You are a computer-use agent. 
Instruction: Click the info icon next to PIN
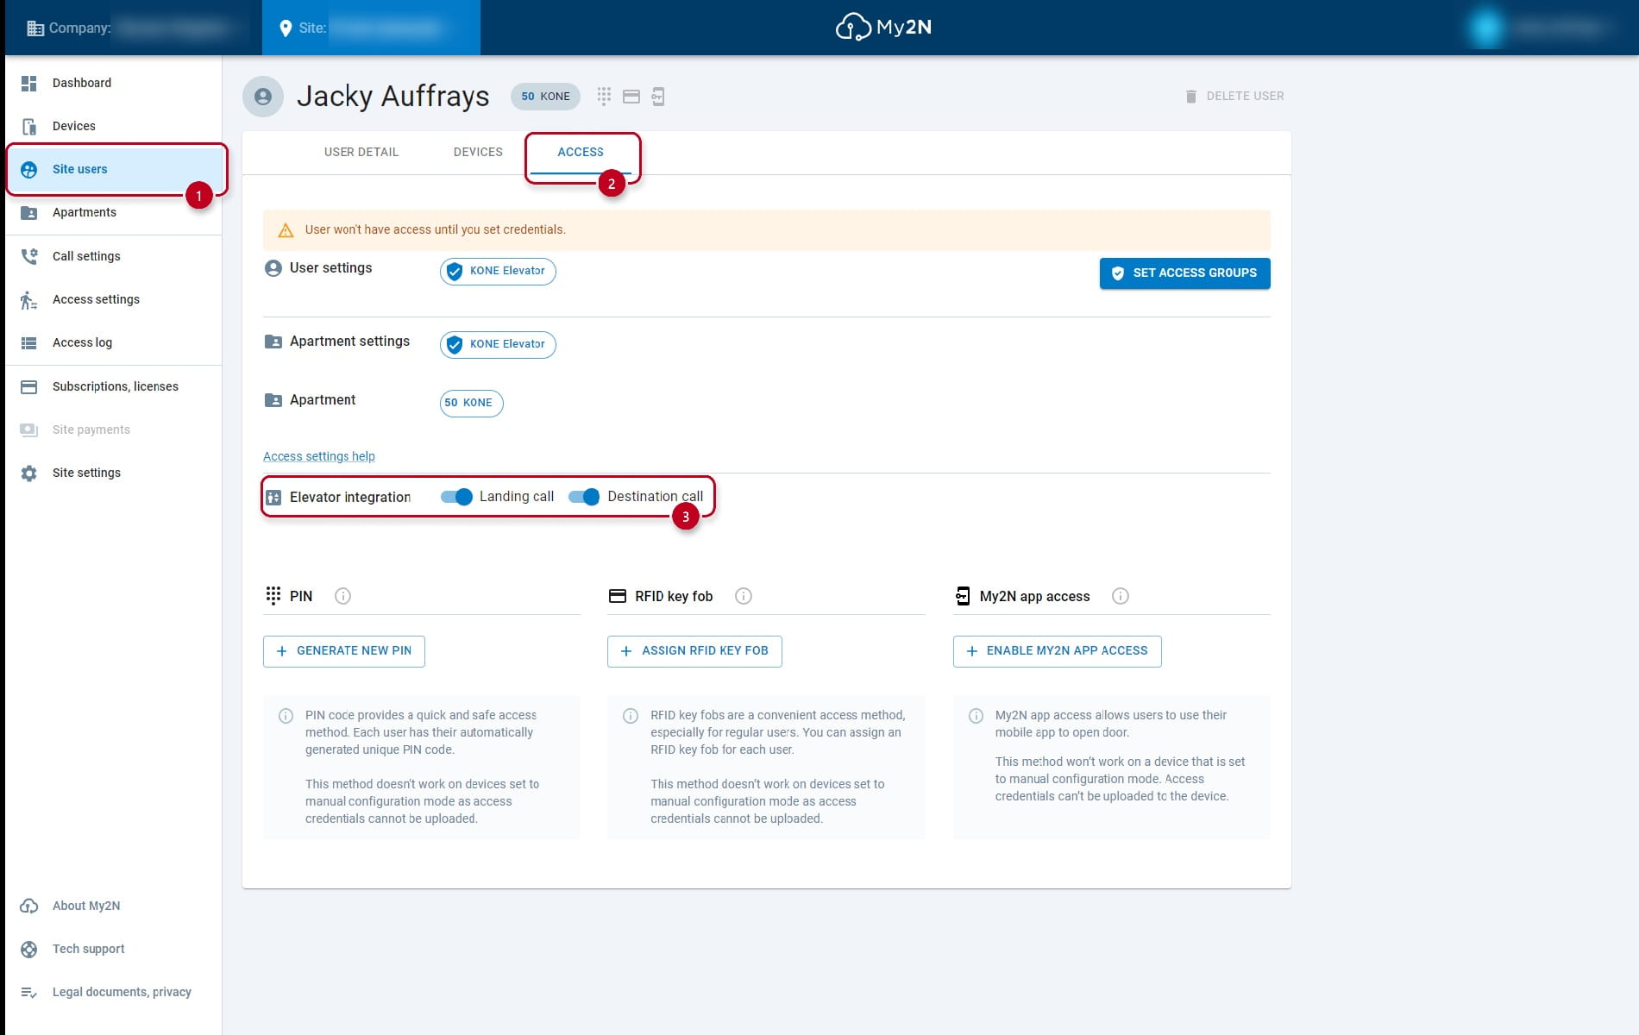[x=342, y=596]
